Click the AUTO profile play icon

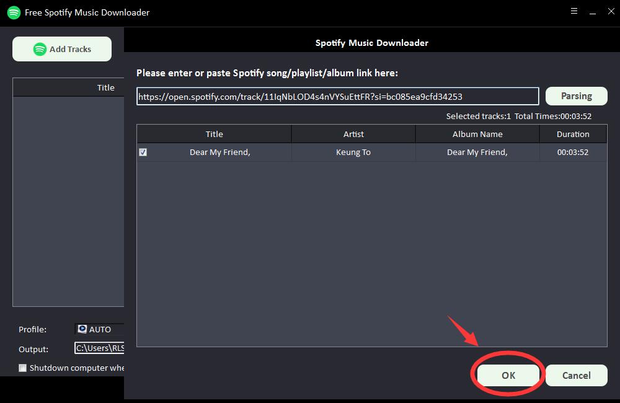click(82, 329)
